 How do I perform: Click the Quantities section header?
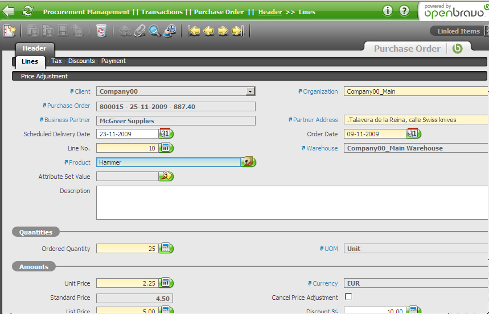[x=36, y=232]
